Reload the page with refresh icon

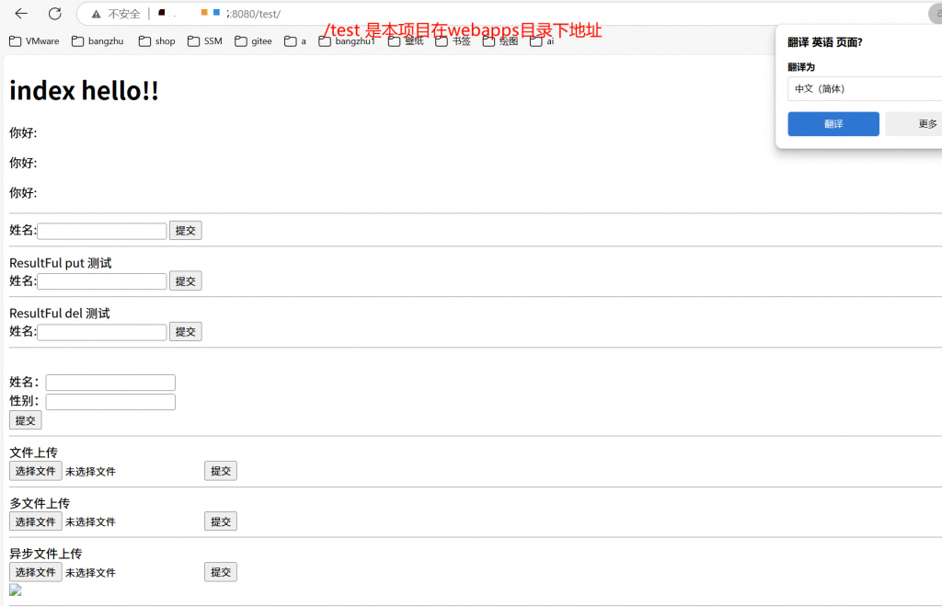click(54, 14)
